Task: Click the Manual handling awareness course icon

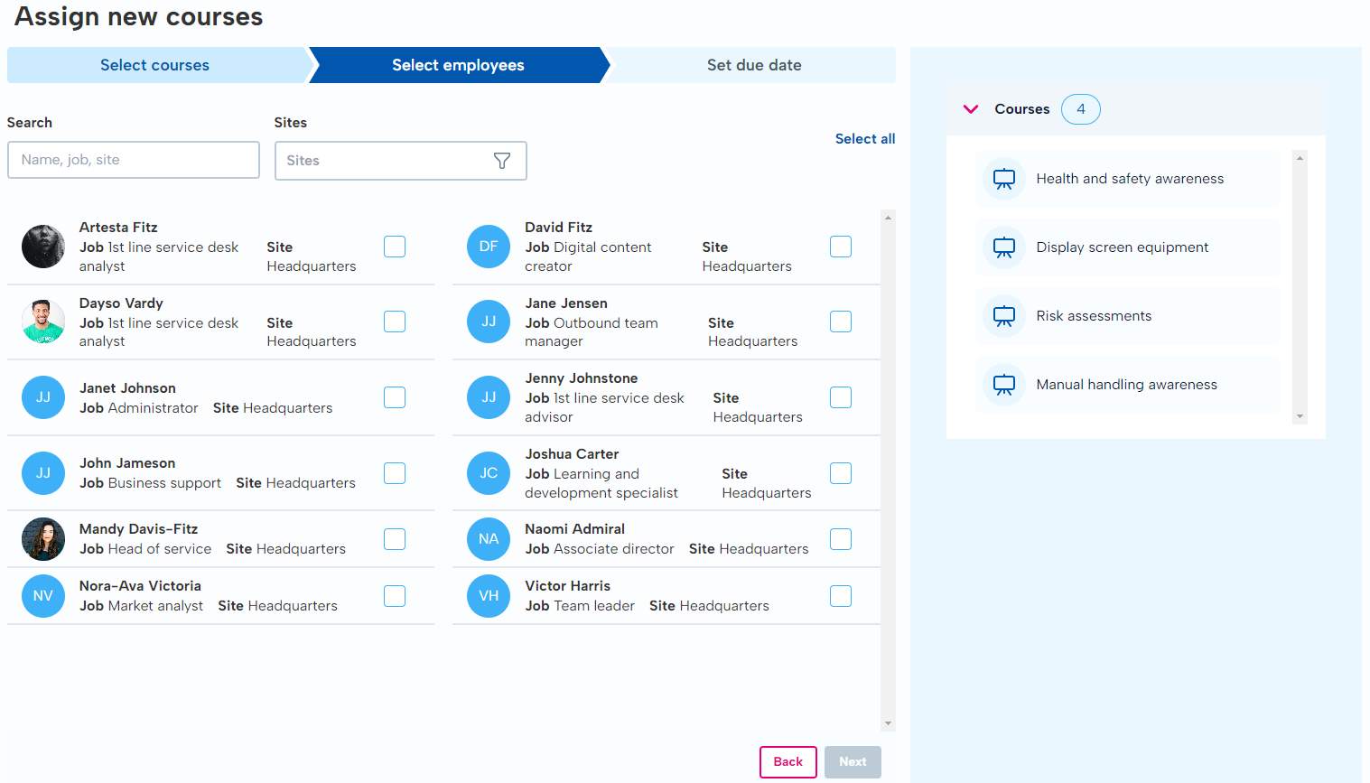Action: (1003, 385)
